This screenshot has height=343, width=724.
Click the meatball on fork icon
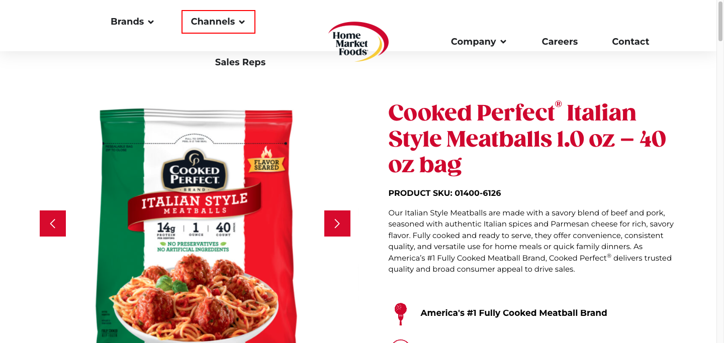(400, 314)
